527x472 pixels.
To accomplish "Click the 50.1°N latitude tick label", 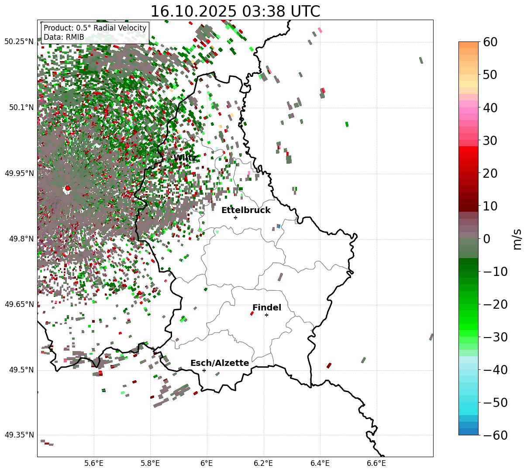I will tap(21, 107).
